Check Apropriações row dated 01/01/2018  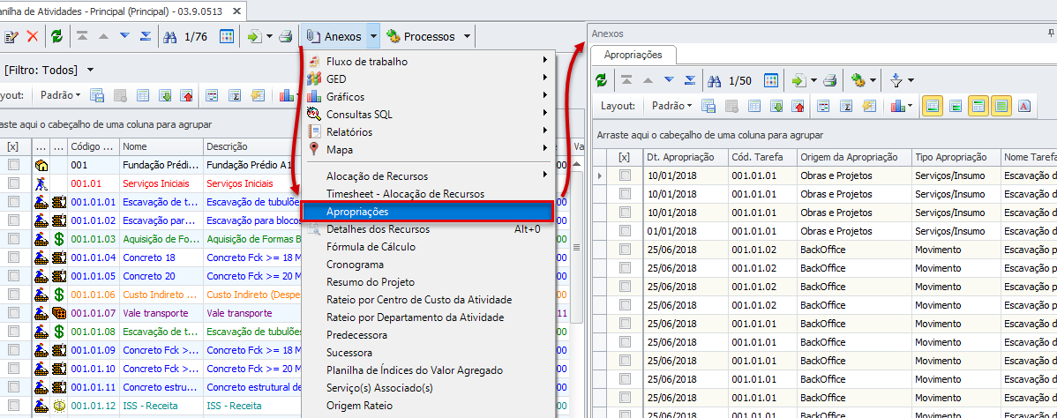(625, 230)
